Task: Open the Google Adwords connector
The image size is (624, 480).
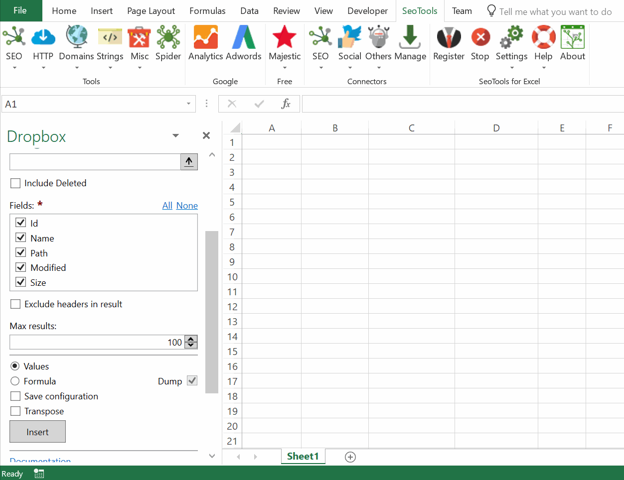Action: [244, 37]
